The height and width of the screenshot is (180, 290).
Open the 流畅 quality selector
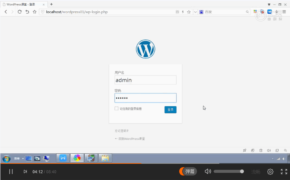pos(256,172)
